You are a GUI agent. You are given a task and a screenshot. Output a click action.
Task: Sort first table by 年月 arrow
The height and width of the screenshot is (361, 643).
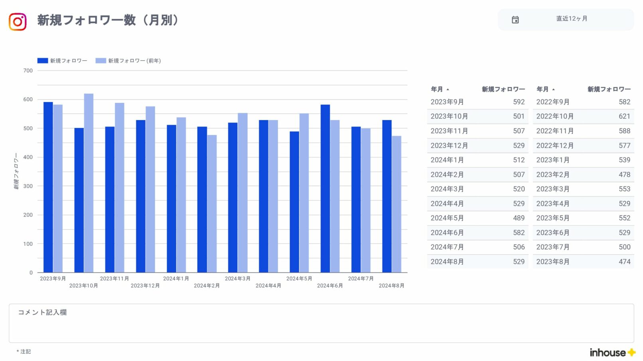click(448, 89)
